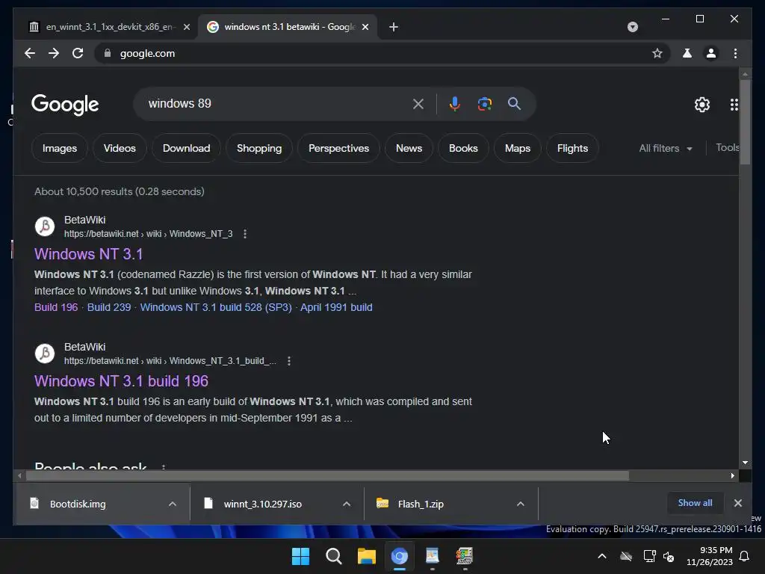Search by image with Google Lens
The height and width of the screenshot is (574, 765).
pyautogui.click(x=484, y=103)
